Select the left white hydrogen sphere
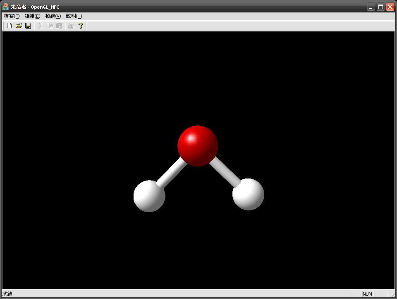 [x=149, y=196]
